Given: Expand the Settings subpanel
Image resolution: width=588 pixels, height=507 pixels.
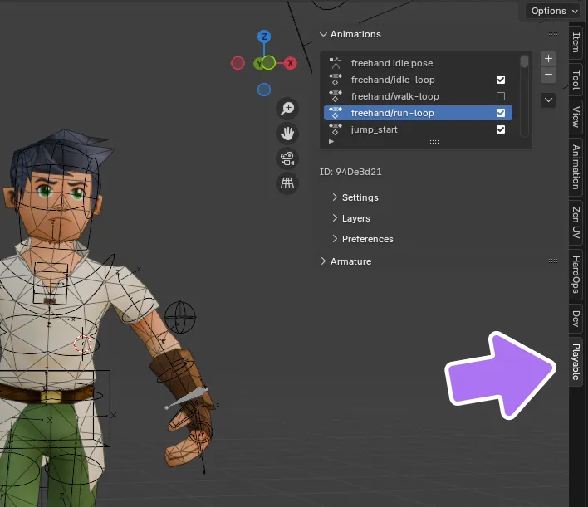Looking at the screenshot, I should tap(360, 197).
